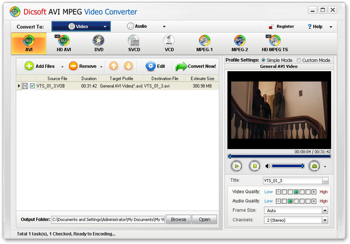Click the video preview thumbnail
The width and height of the screenshot is (350, 244).
click(279, 110)
